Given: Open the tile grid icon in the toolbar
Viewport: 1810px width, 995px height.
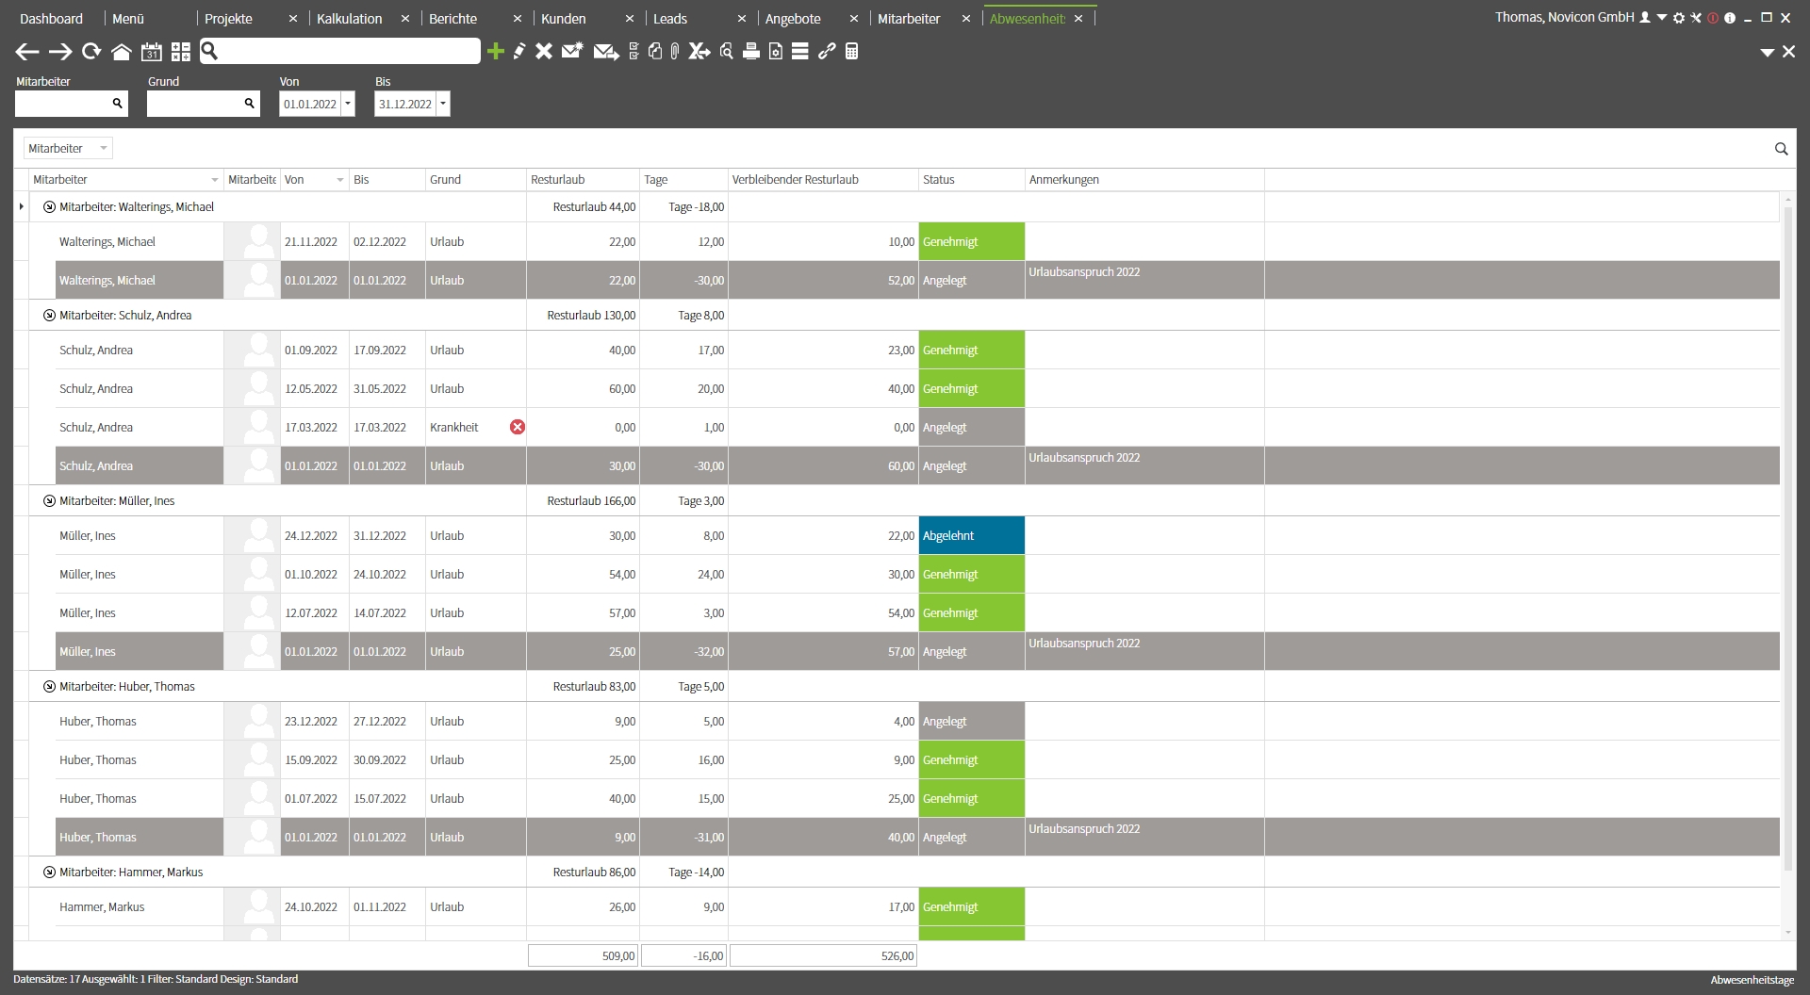Looking at the screenshot, I should tap(181, 52).
